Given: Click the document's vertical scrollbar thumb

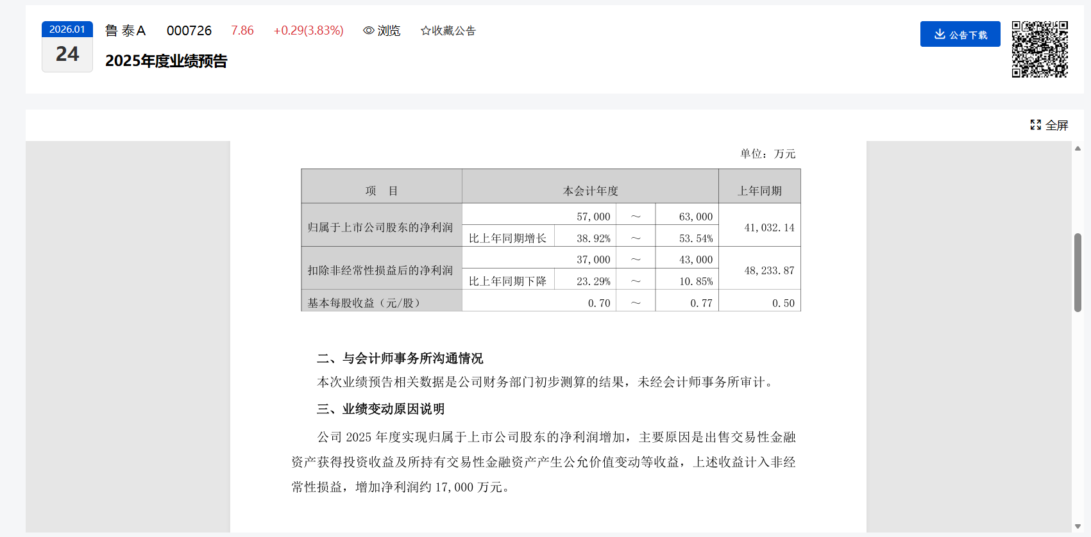Looking at the screenshot, I should (x=1078, y=272).
